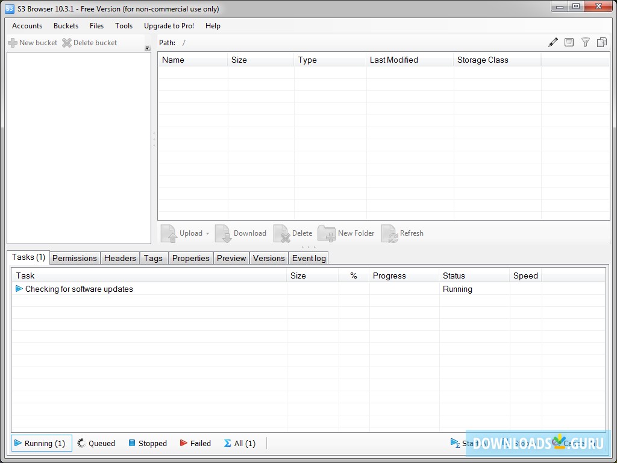
Task: Click the Start All icon in the status bar
Action: [x=456, y=443]
